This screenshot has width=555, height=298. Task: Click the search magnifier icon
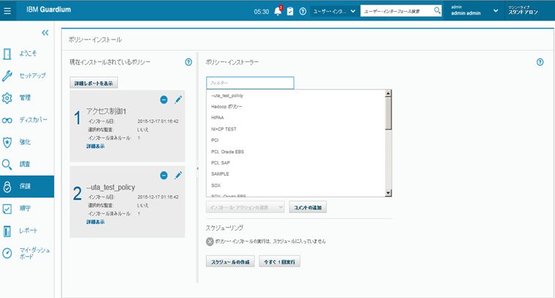tap(437, 11)
